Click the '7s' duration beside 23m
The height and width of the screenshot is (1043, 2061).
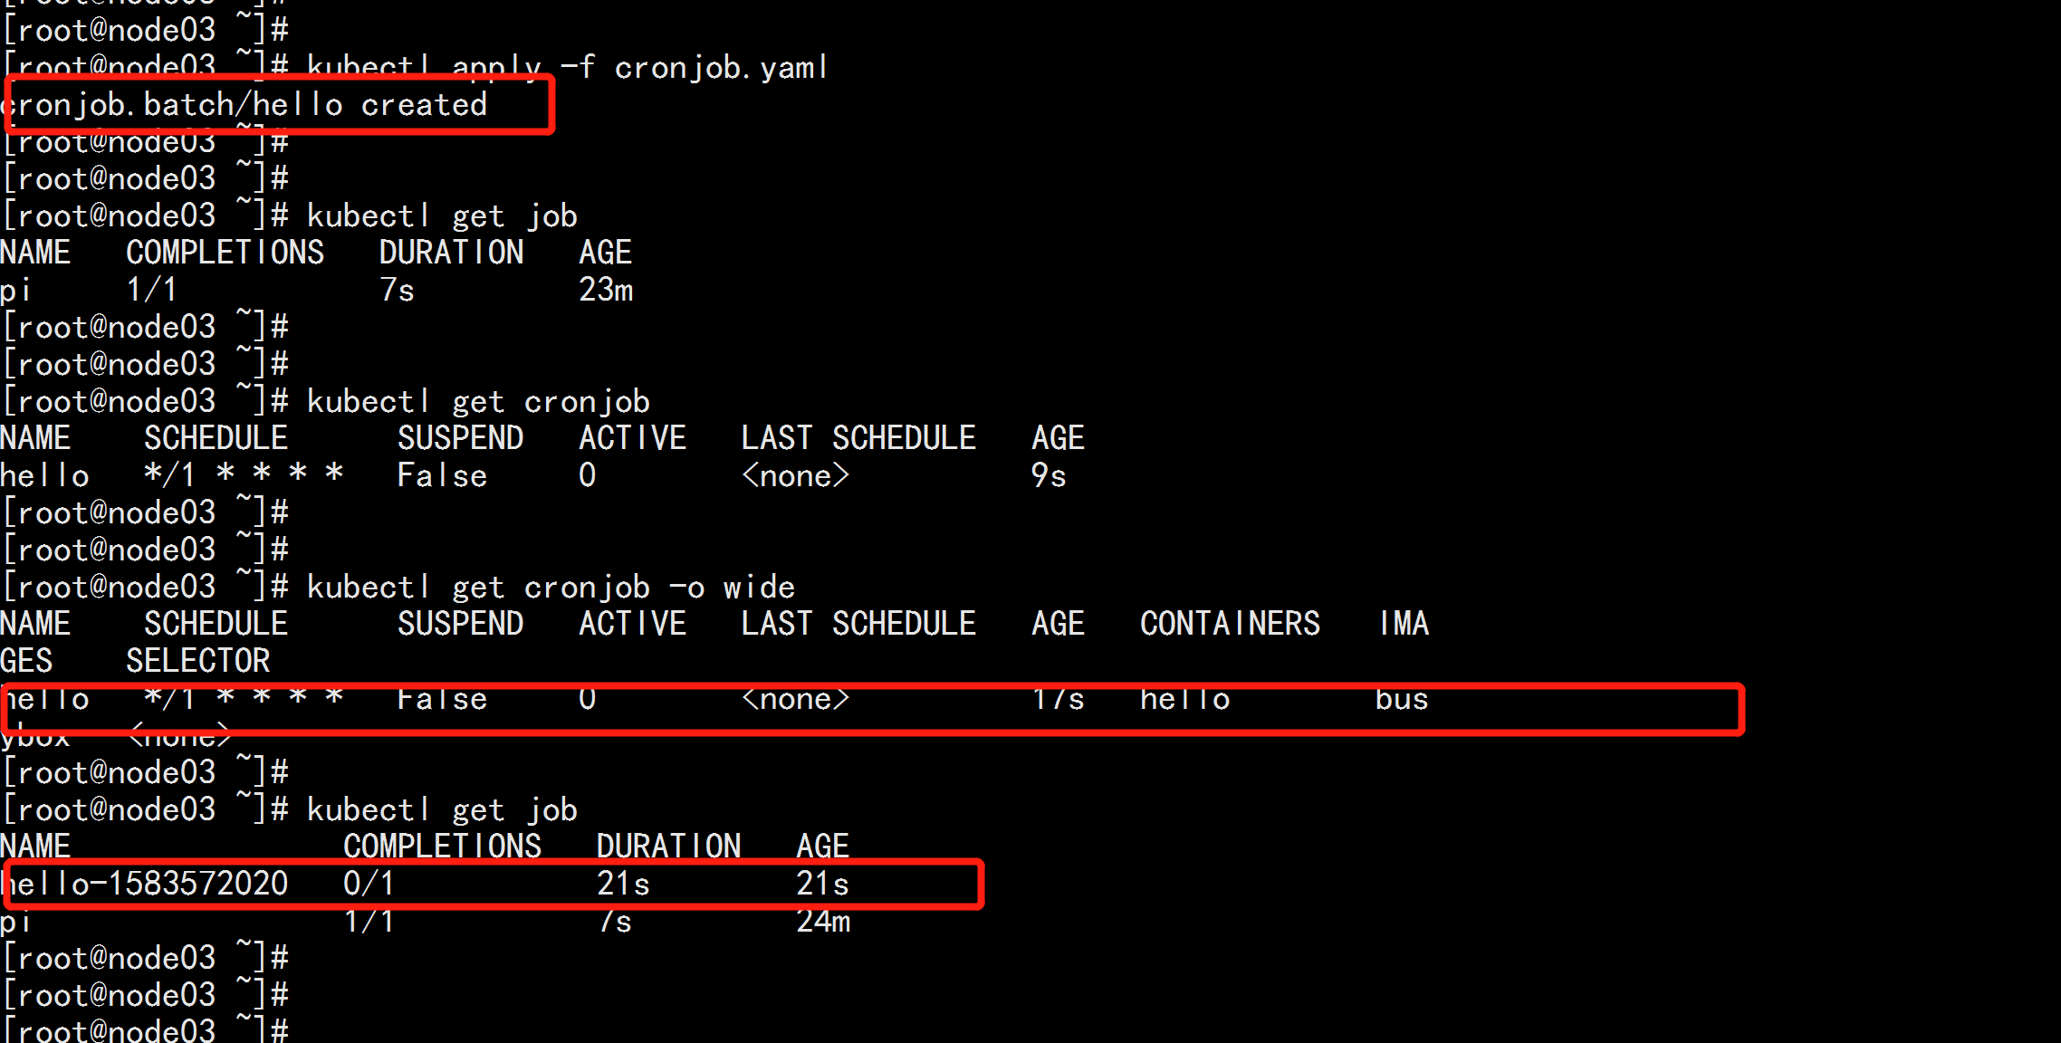pos(397,290)
